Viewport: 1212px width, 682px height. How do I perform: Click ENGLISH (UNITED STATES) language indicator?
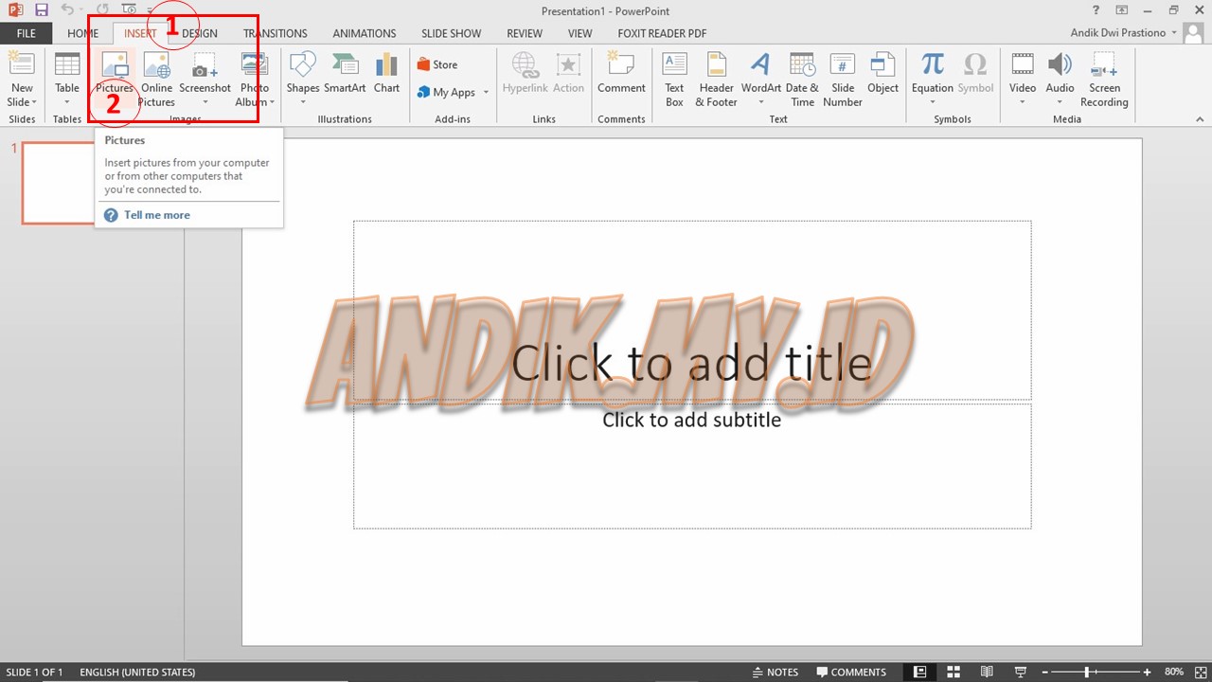click(137, 672)
